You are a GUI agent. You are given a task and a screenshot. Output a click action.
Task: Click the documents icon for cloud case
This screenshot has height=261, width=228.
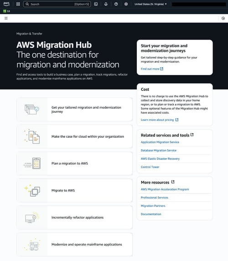pyautogui.click(x=32, y=136)
